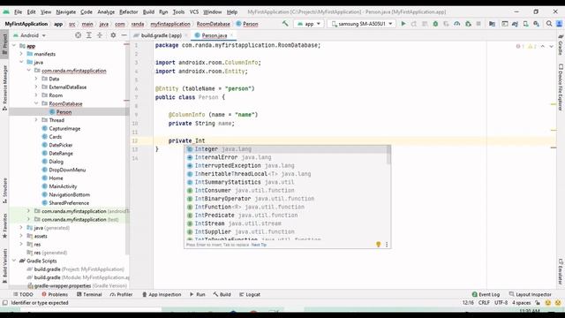Toggle the Build Variants side tab
Screen dimensions: 565x318
(4, 265)
